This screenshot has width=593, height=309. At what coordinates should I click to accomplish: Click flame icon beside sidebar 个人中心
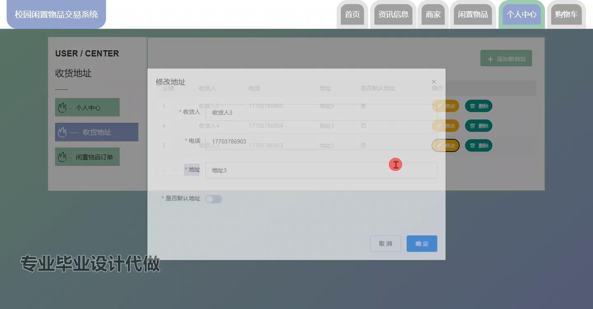click(62, 108)
